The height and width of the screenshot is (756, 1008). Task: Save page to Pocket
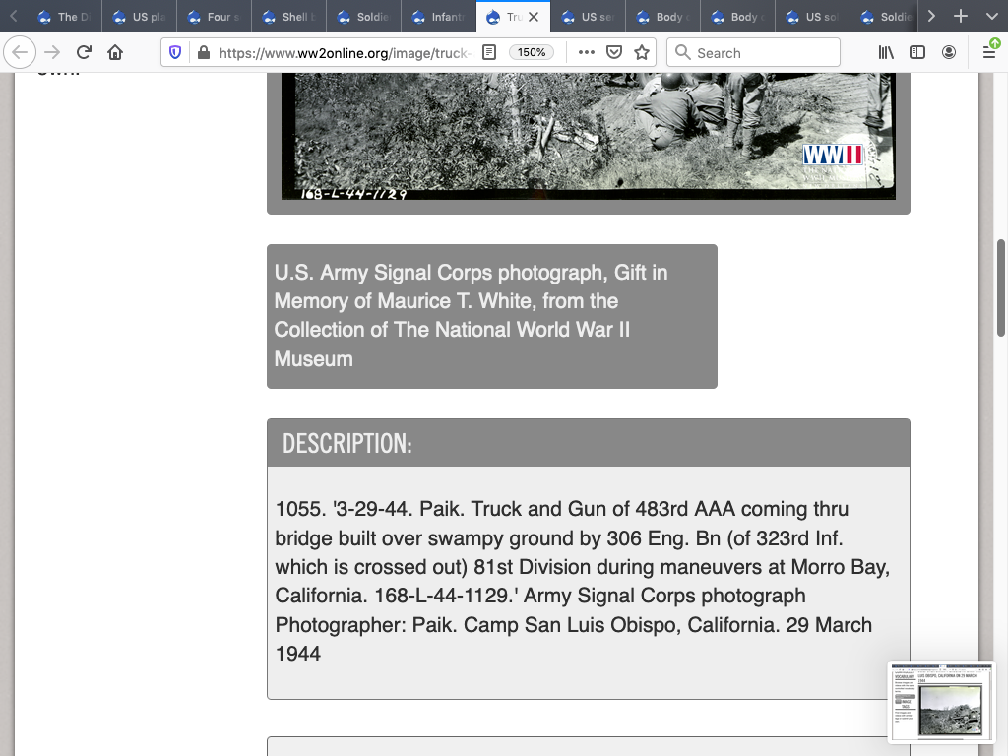[614, 53]
